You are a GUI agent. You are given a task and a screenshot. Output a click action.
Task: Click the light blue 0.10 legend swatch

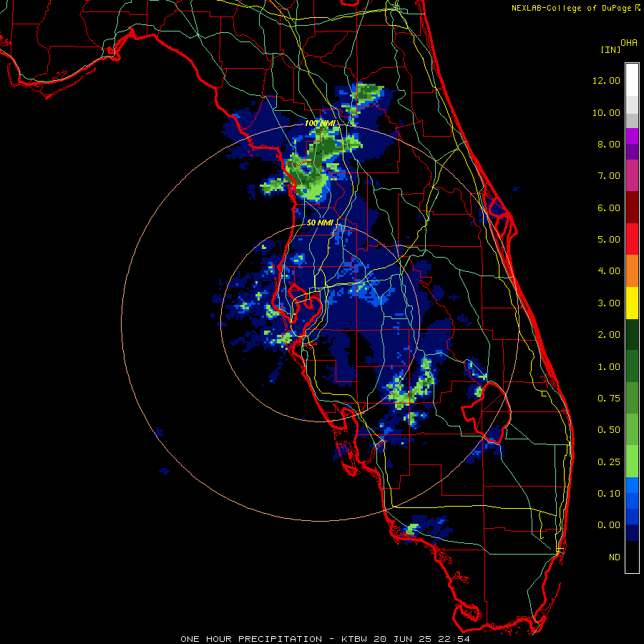(632, 485)
